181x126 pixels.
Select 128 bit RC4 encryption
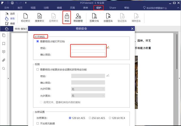[x=110, y=118]
